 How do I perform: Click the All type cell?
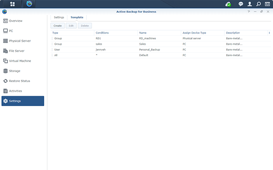point(56,55)
